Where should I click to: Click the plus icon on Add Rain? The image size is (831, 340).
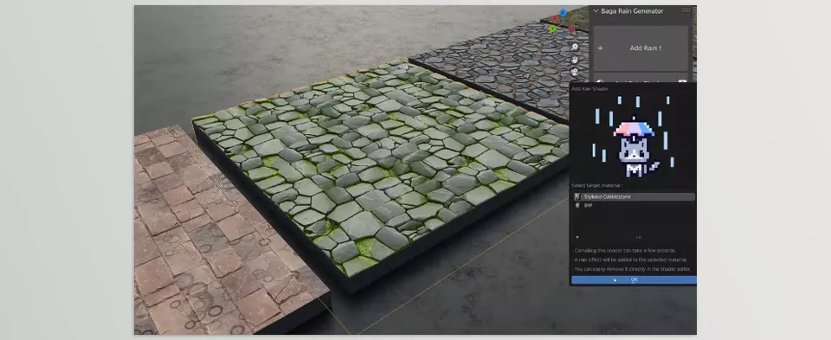(600, 48)
